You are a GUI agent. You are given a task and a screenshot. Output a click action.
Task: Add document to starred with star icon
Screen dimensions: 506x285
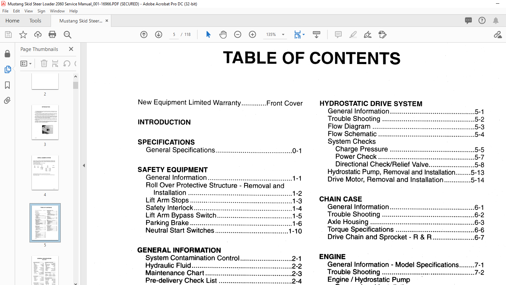(23, 35)
